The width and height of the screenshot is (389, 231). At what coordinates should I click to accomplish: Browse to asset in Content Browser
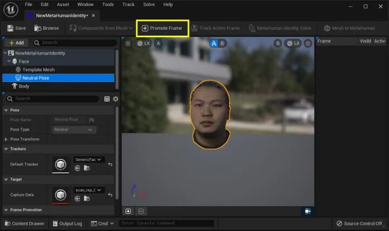coord(46,28)
